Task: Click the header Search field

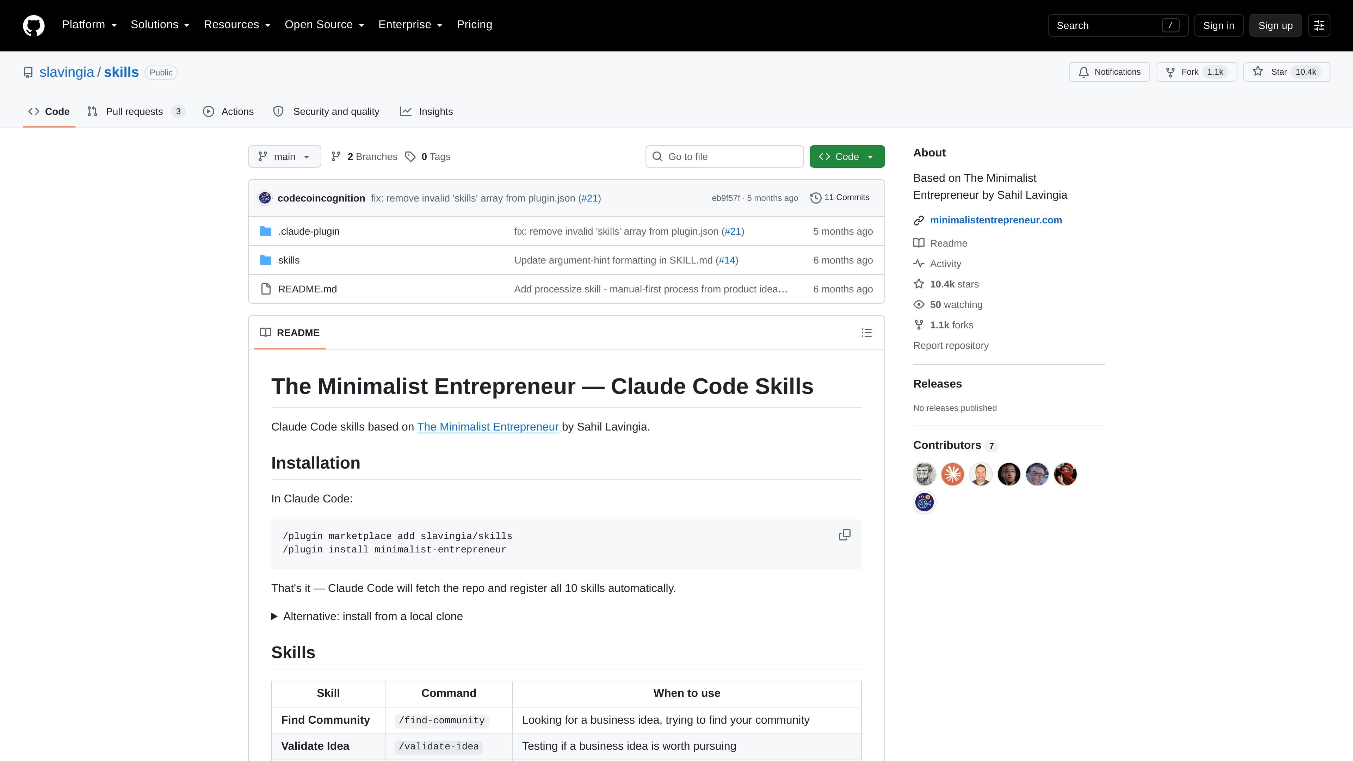Action: [x=1118, y=25]
